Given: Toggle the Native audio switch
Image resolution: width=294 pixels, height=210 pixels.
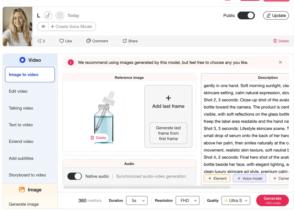Looking at the screenshot, I should (75, 176).
